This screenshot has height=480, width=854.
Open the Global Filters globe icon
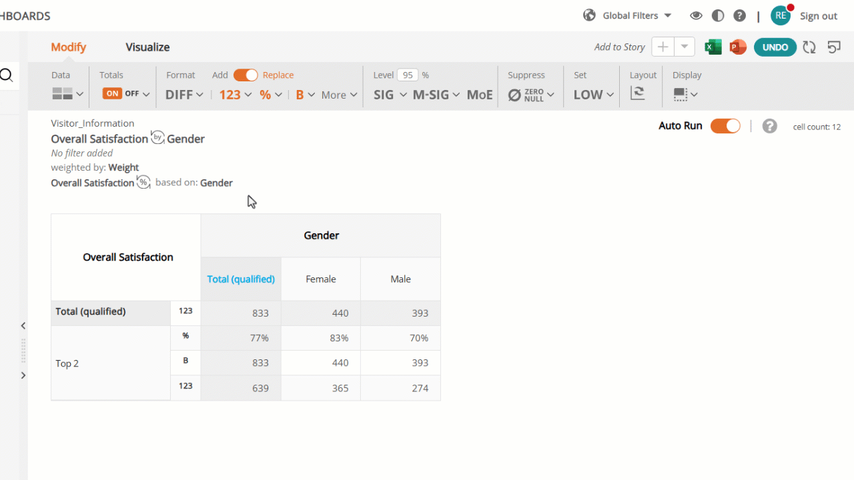pyautogui.click(x=589, y=15)
